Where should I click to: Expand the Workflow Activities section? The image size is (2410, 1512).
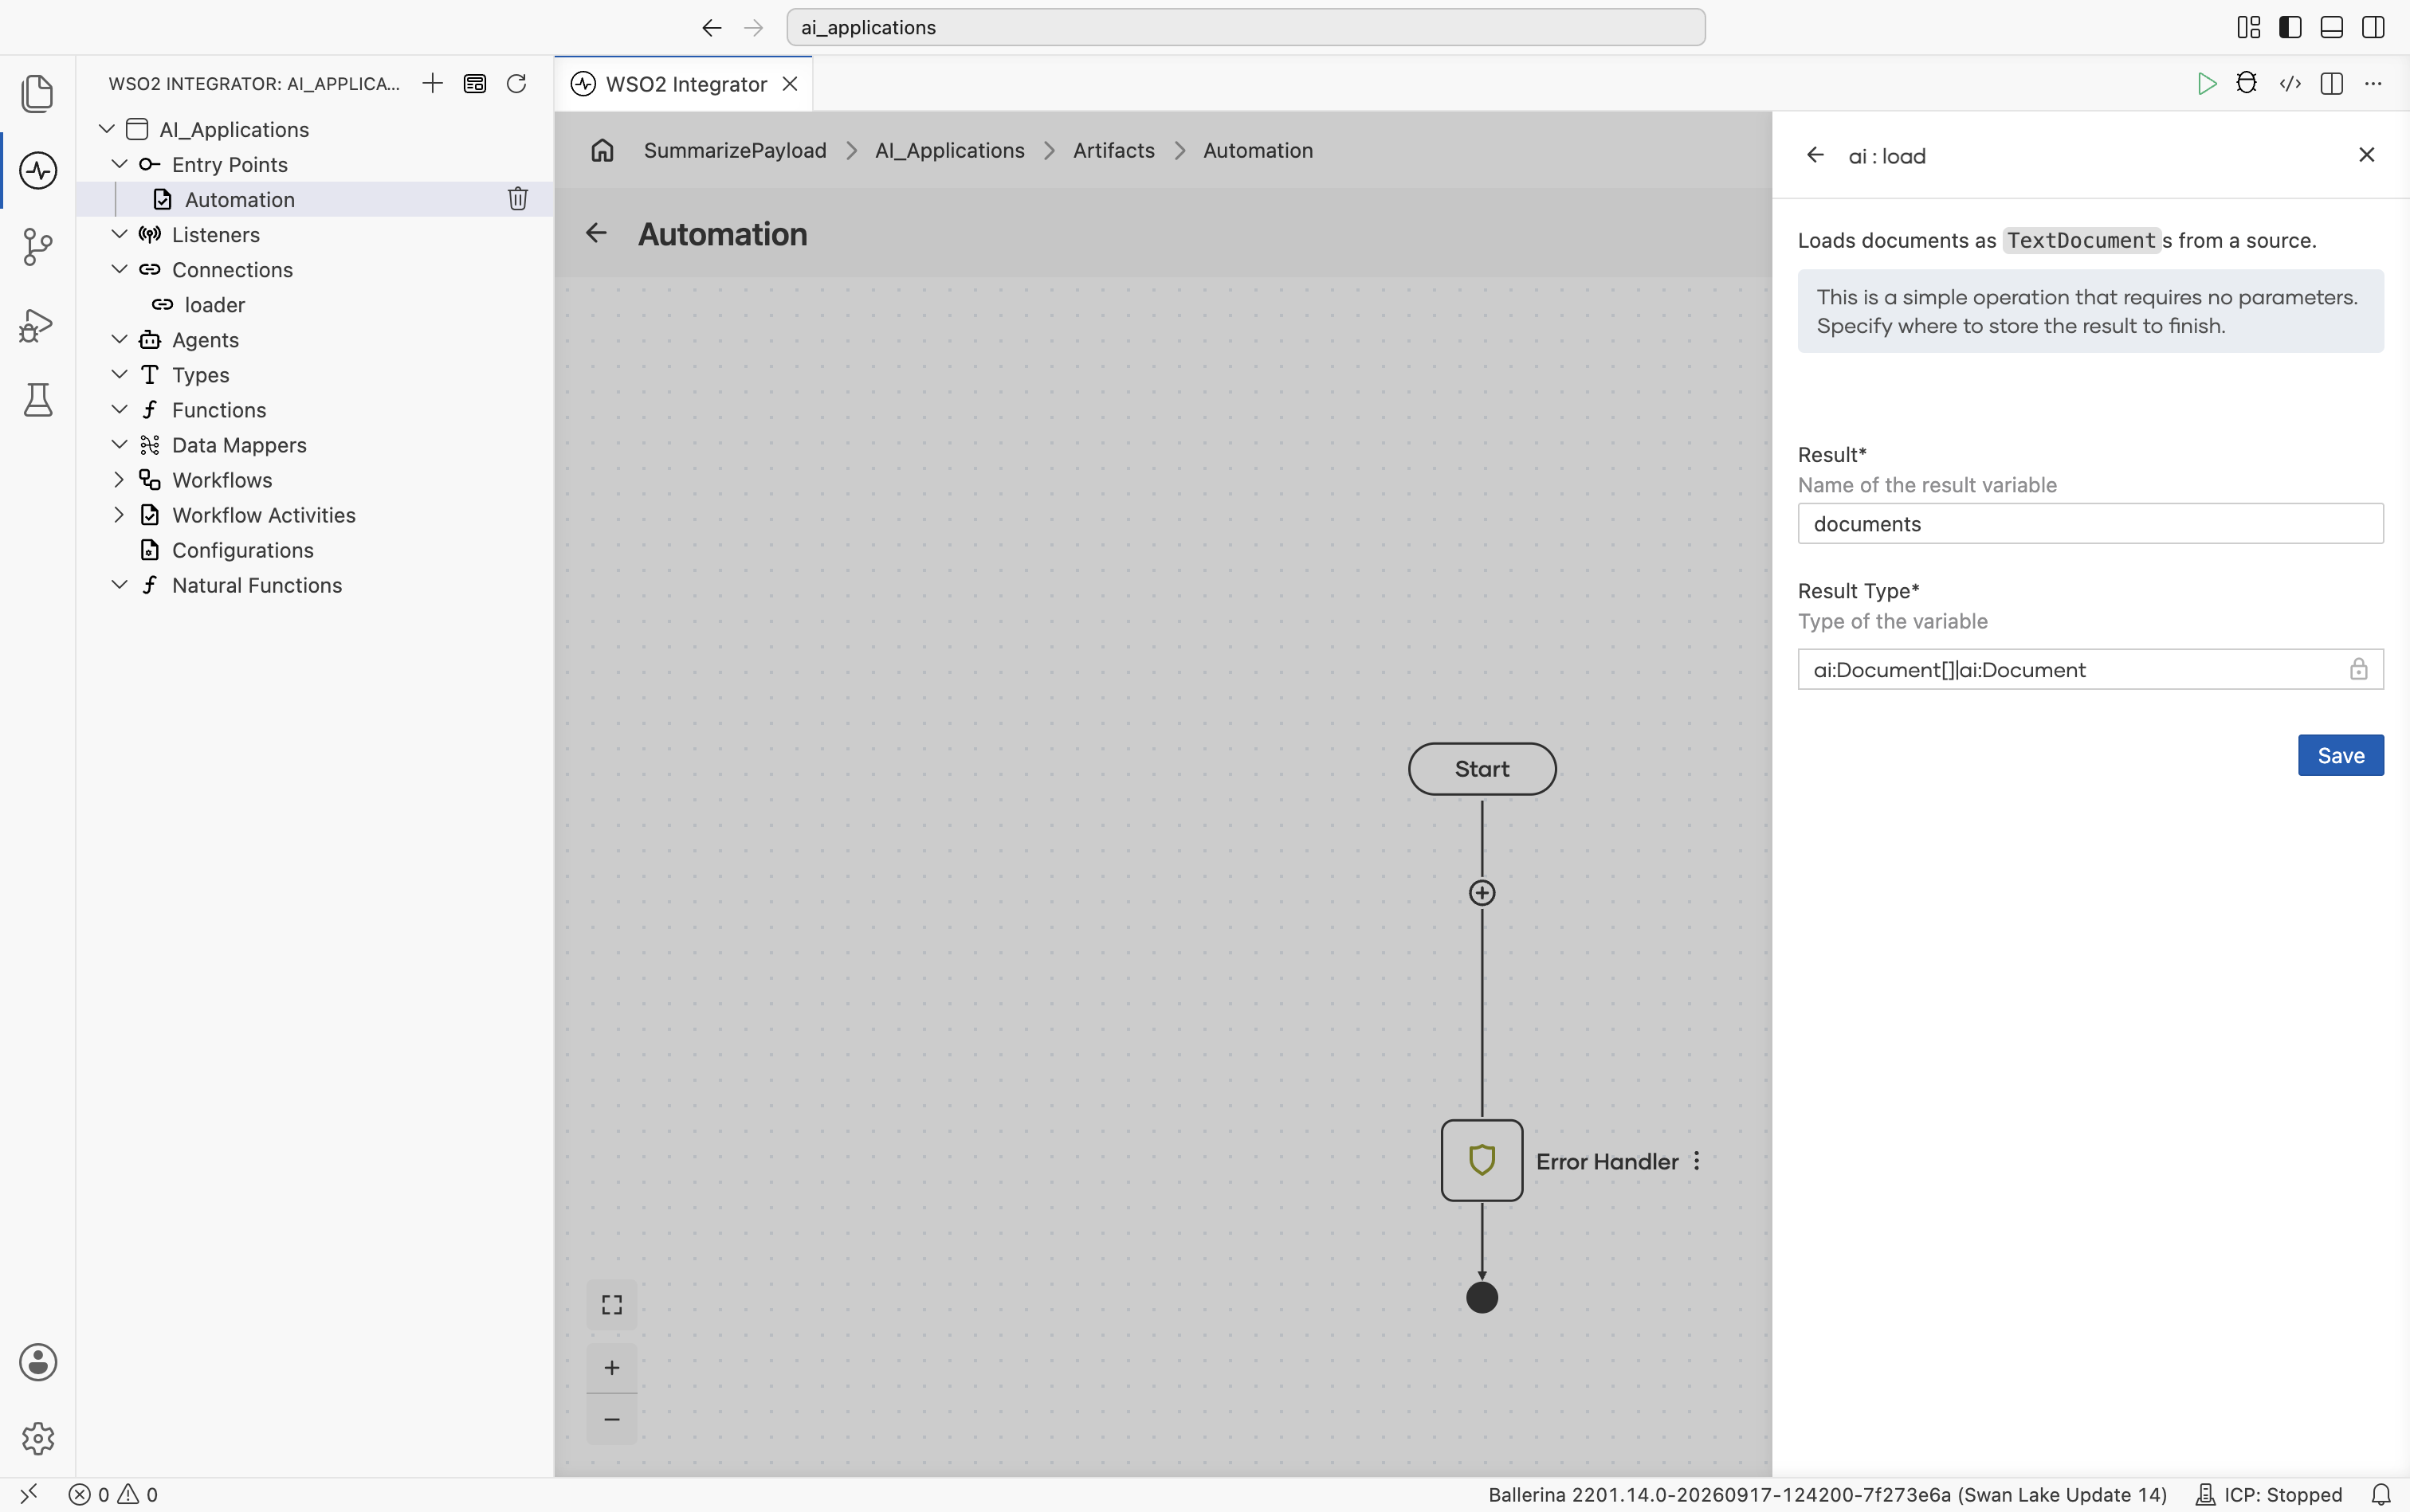pyautogui.click(x=119, y=514)
